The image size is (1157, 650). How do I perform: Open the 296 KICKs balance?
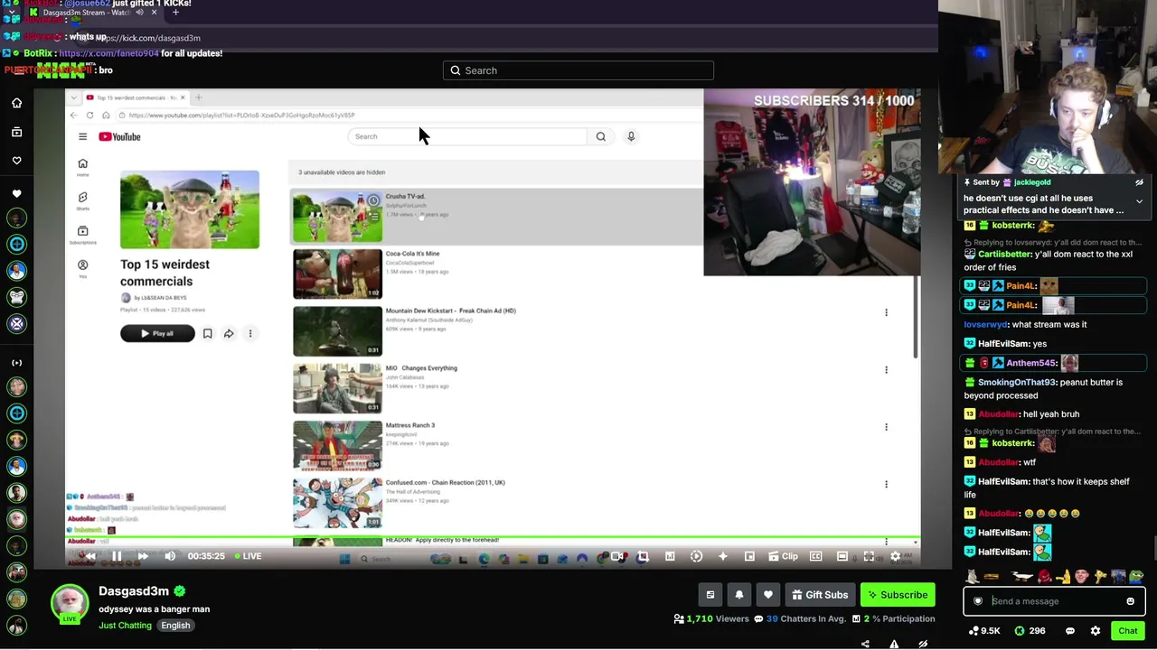(1030, 631)
